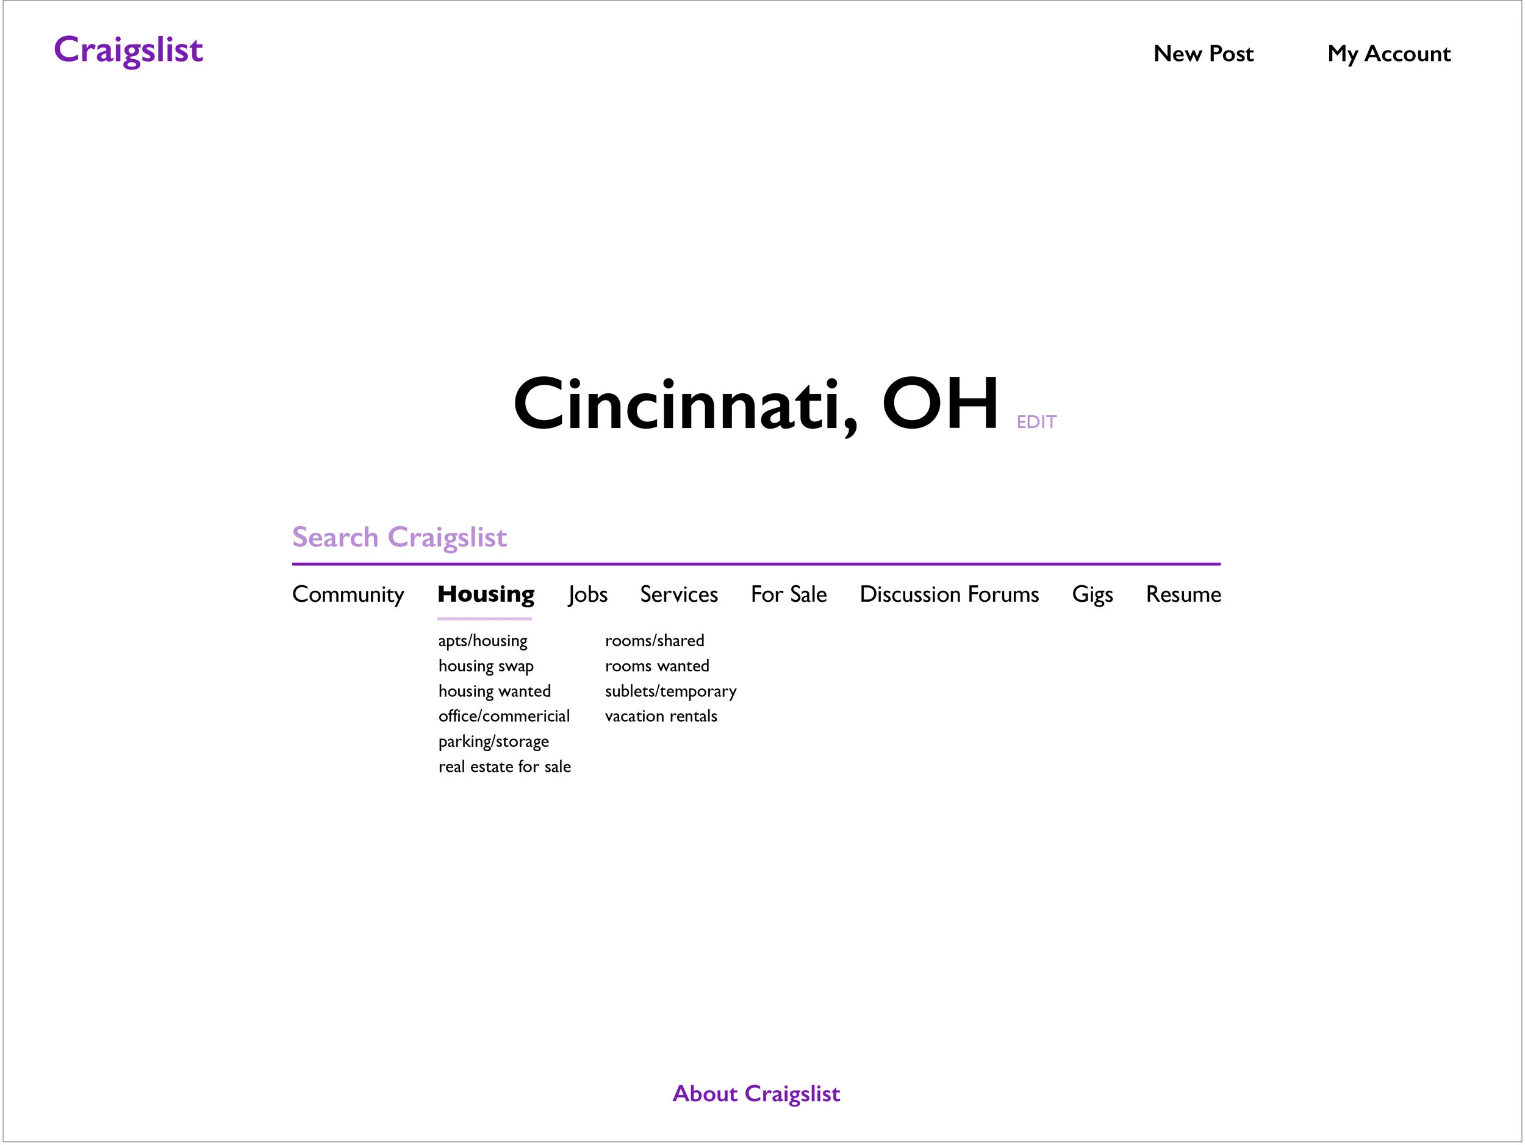Browse real estate for sale
Viewport: 1525px width, 1145px height.
[504, 767]
